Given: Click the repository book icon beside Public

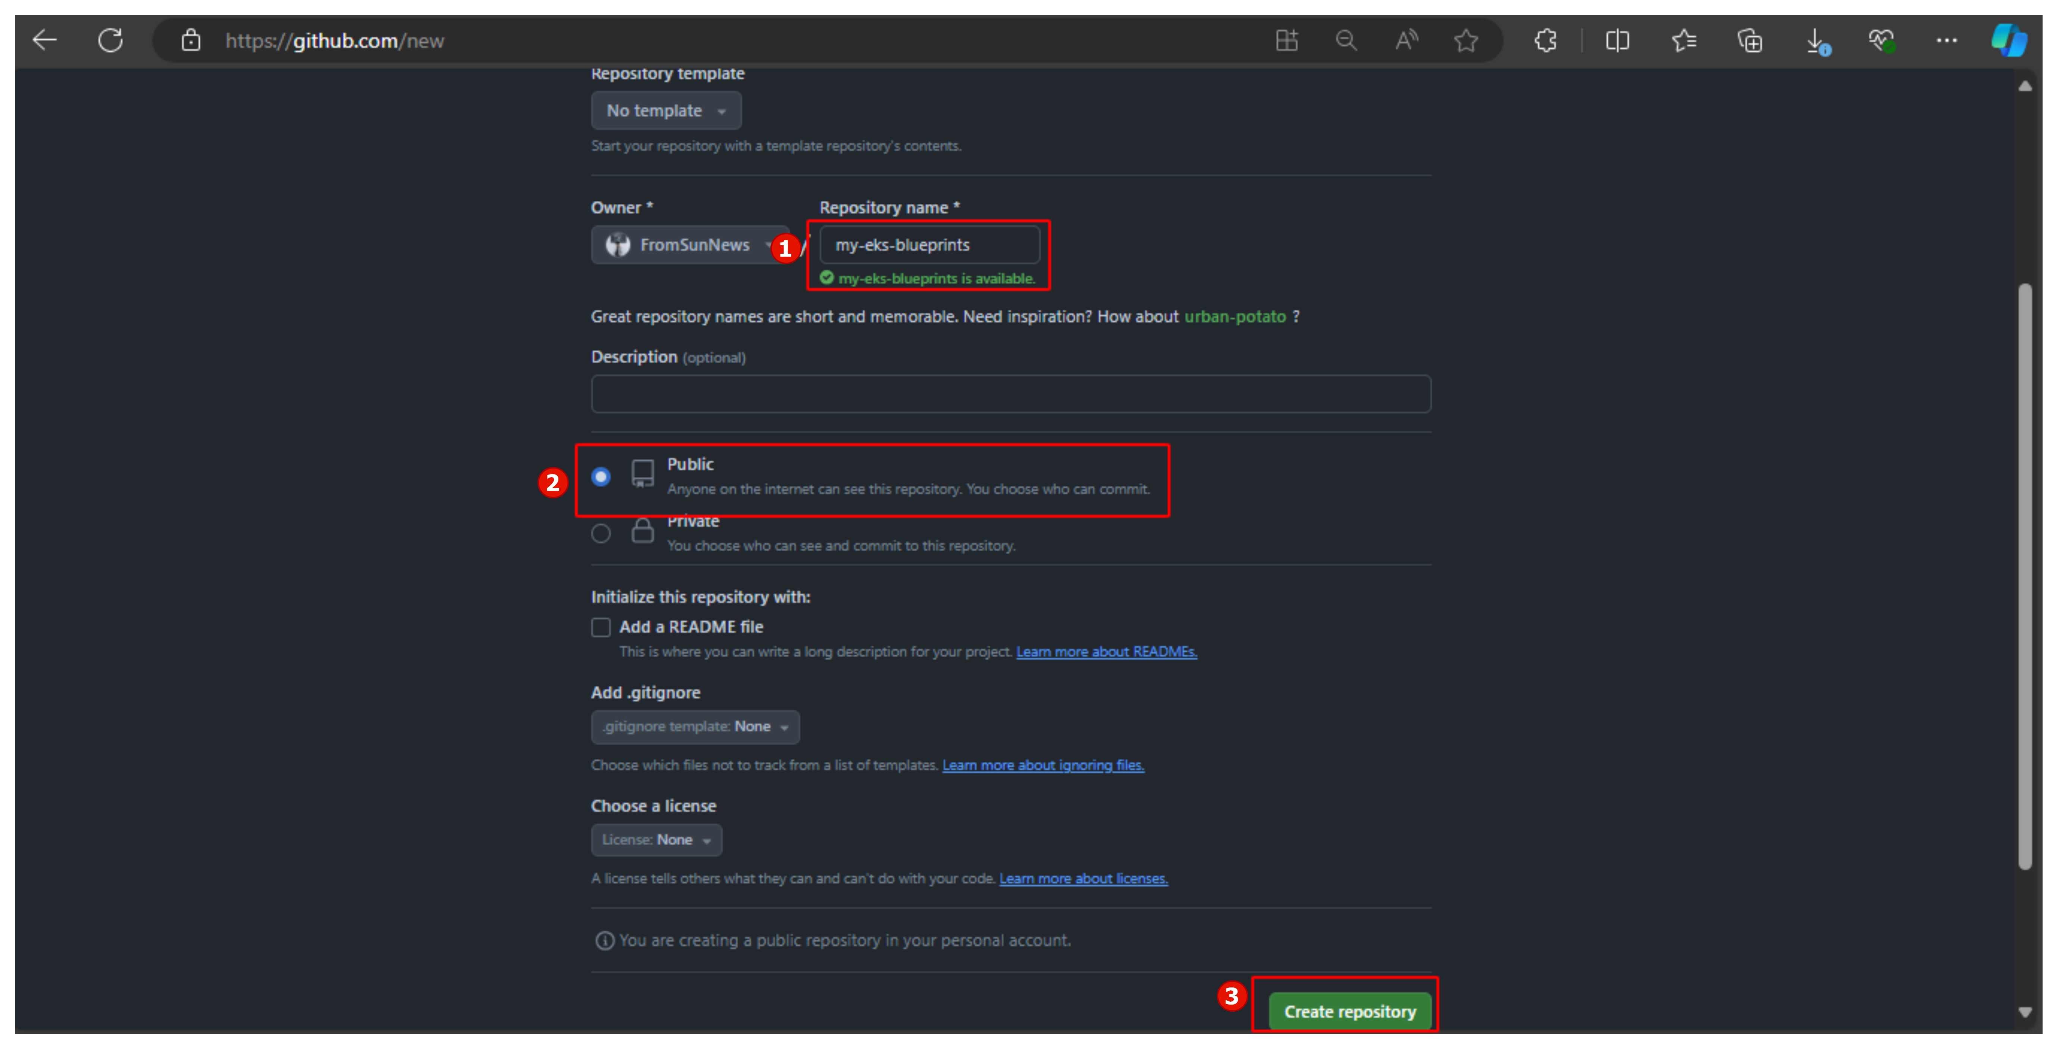Looking at the screenshot, I should [643, 473].
